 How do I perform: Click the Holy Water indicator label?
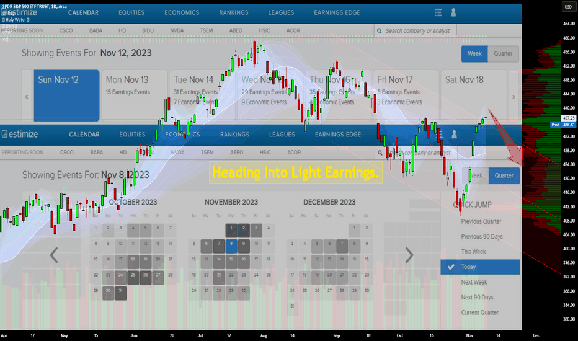coord(16,20)
